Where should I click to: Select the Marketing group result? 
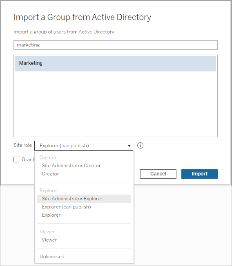[116, 64]
